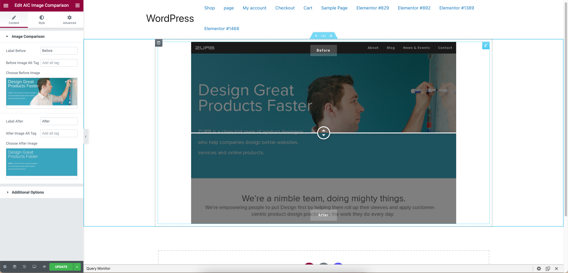The height and width of the screenshot is (273, 568).
Task: Add a section with the plus icon
Action: pyautogui.click(x=316, y=36)
